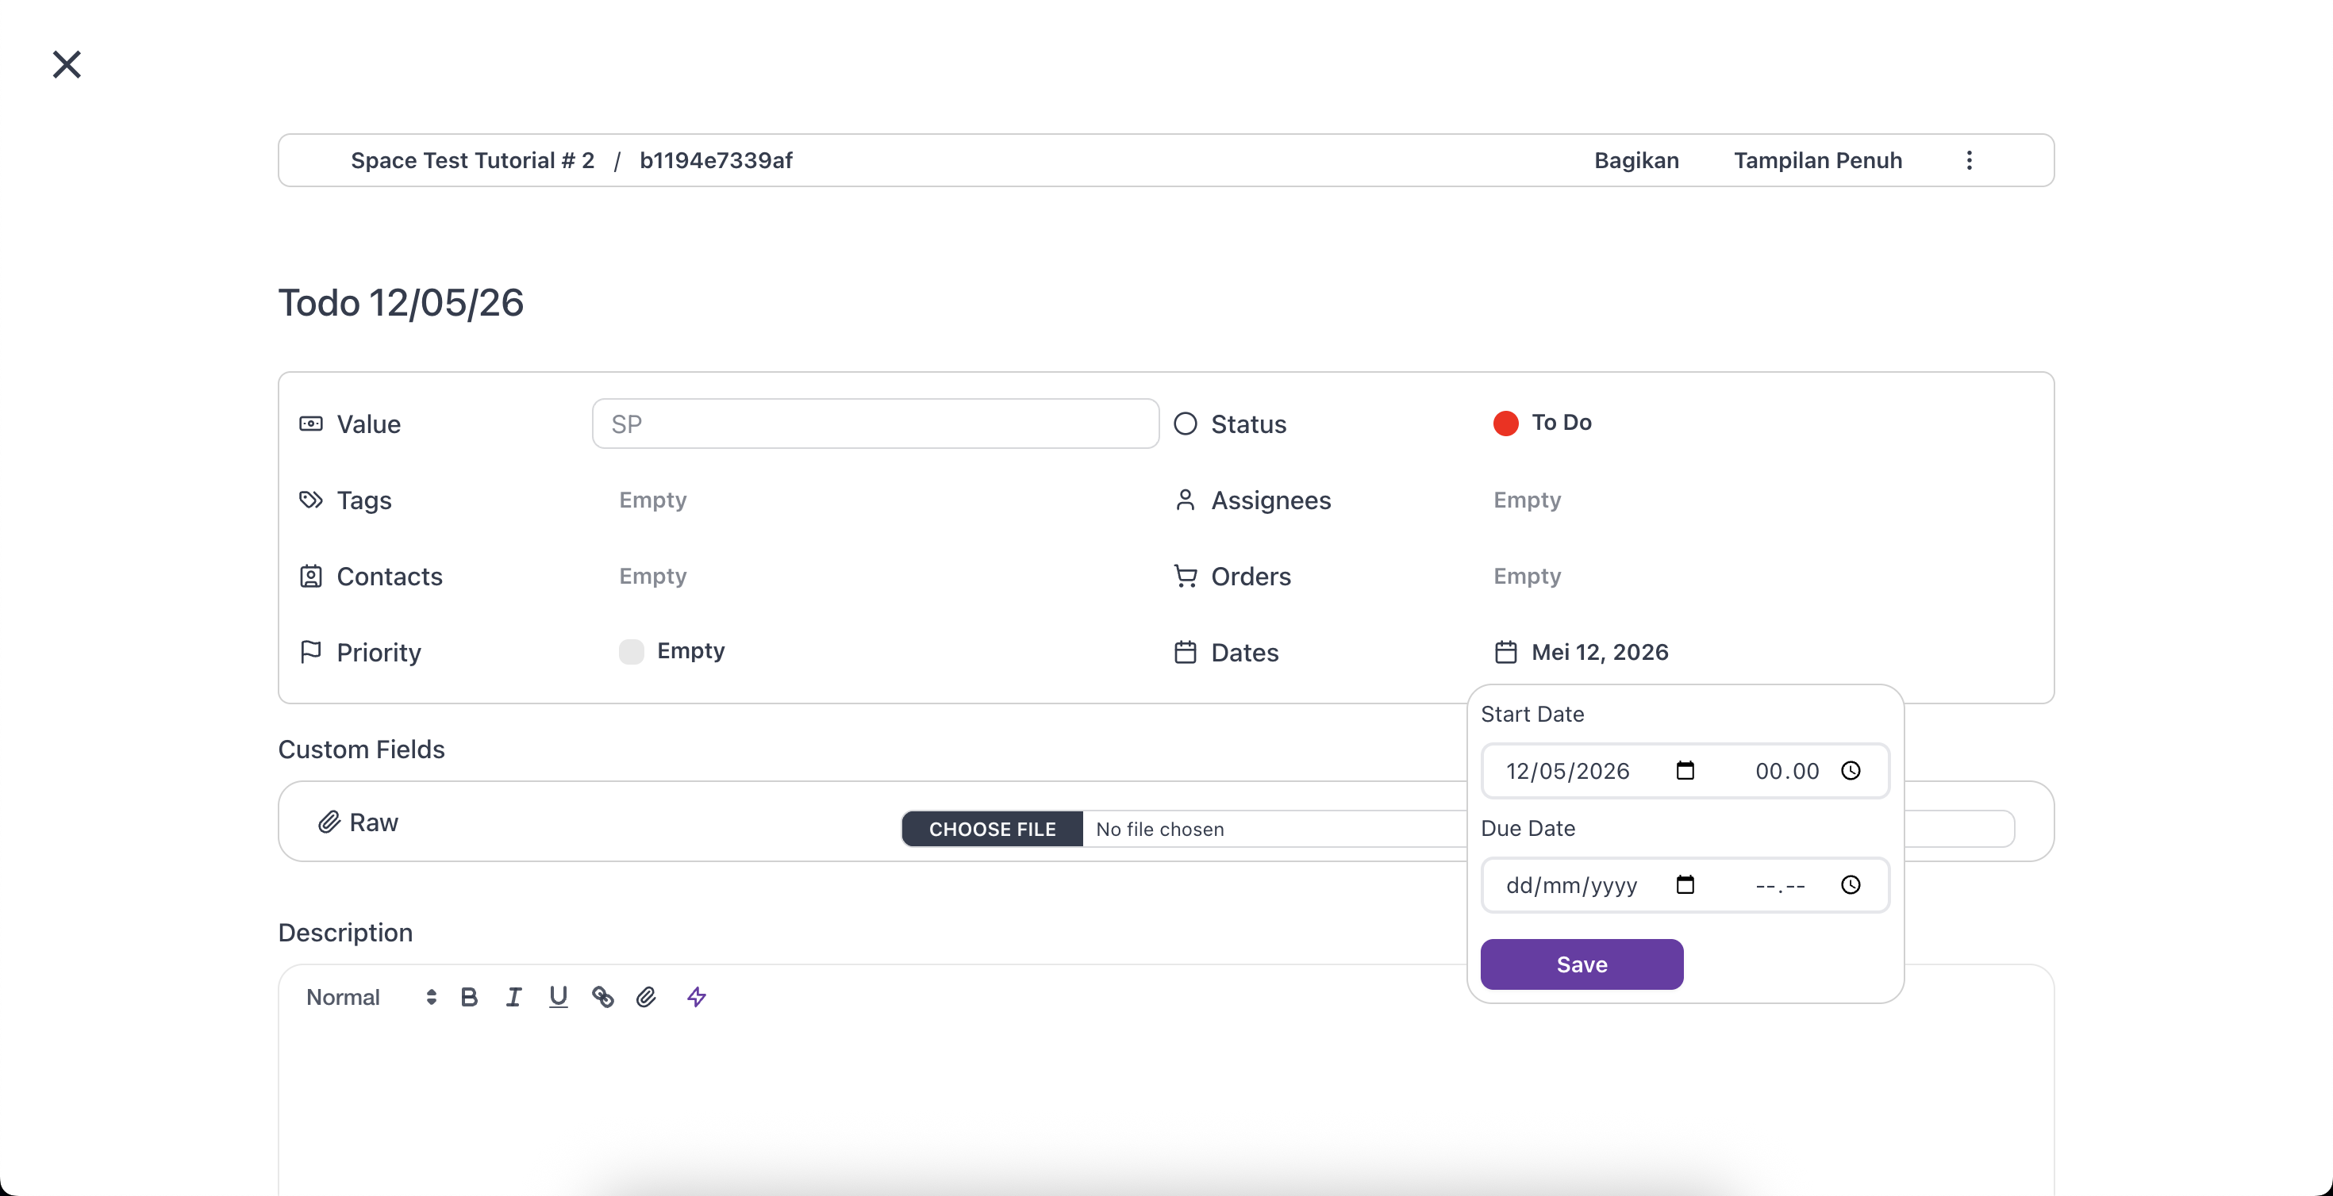Image resolution: width=2333 pixels, height=1196 pixels.
Task: Focus the Value SP input field
Action: tap(874, 424)
